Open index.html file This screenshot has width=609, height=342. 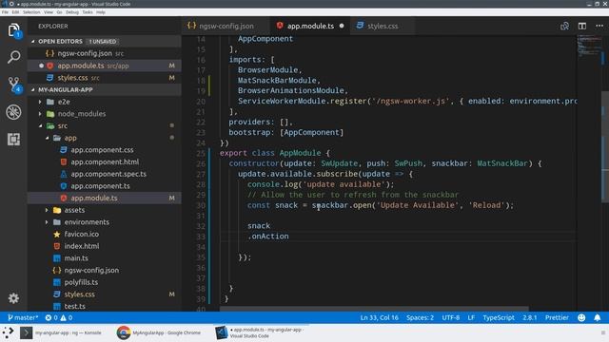tap(104, 246)
